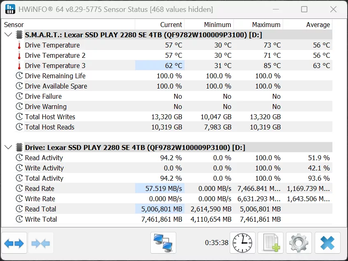Select the Write Activity label

(x=44, y=168)
